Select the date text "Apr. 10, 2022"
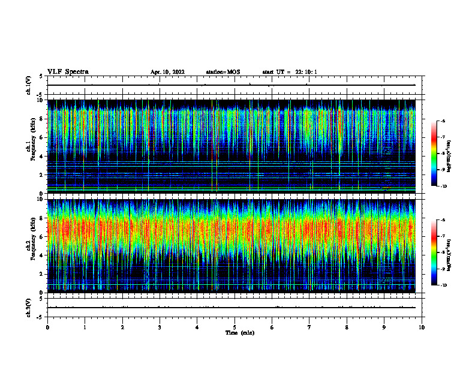This screenshot has width=475, height=367. pos(167,72)
